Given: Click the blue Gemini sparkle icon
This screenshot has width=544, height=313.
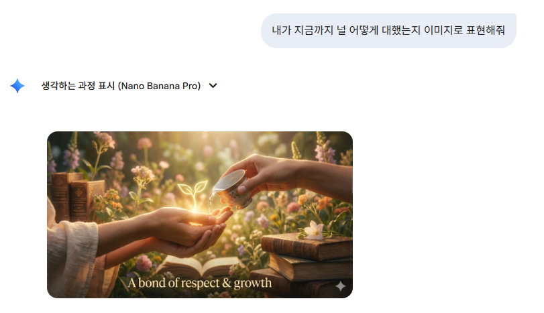Looking at the screenshot, I should coord(17,86).
